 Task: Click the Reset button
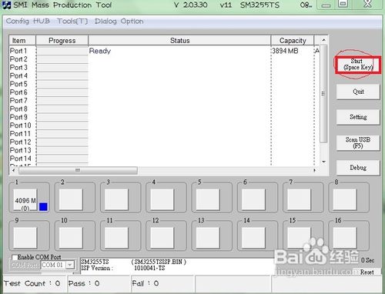tap(367, 272)
